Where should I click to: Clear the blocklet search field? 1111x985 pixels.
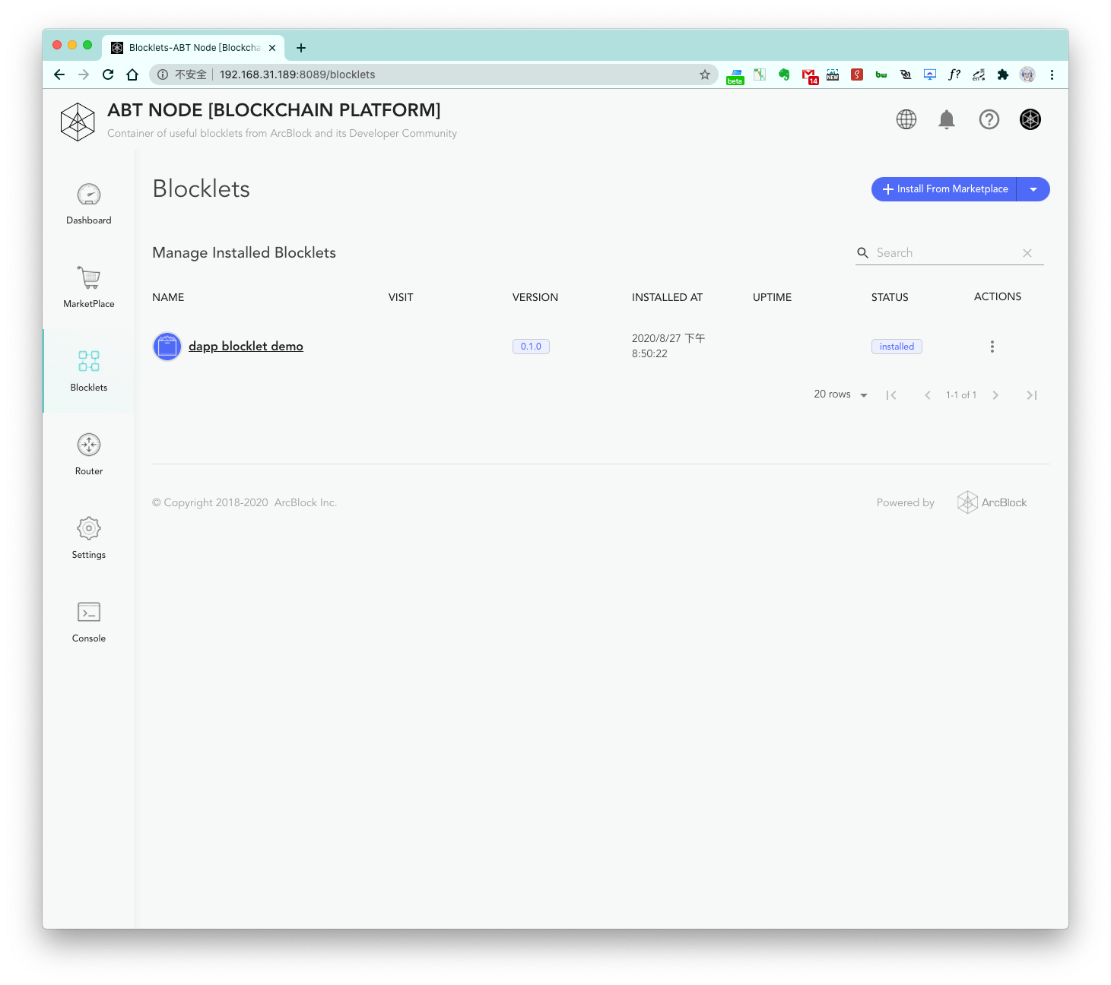point(1027,253)
